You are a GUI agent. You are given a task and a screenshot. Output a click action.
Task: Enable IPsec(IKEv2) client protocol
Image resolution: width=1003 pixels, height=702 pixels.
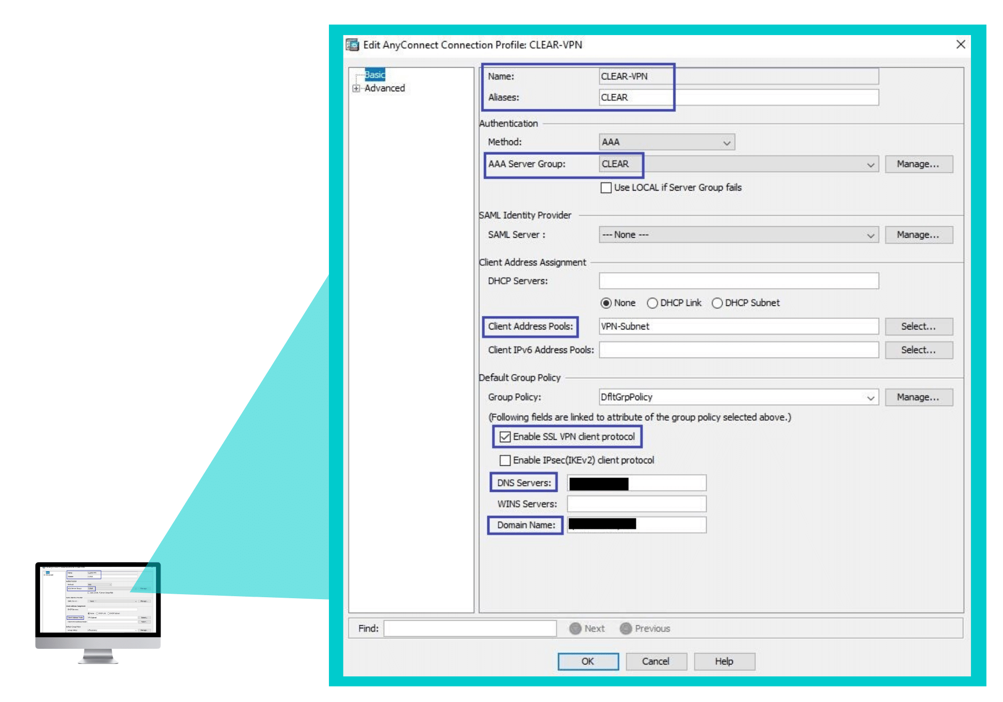(x=504, y=460)
